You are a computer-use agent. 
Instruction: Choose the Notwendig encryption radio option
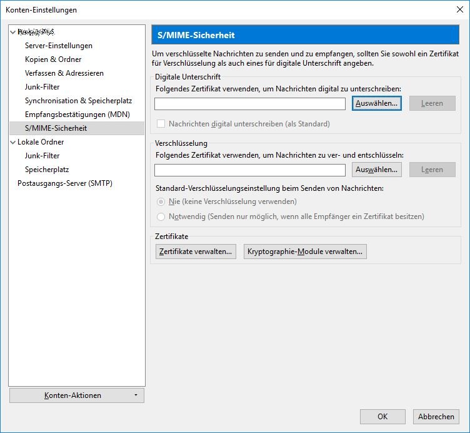pyautogui.click(x=161, y=216)
